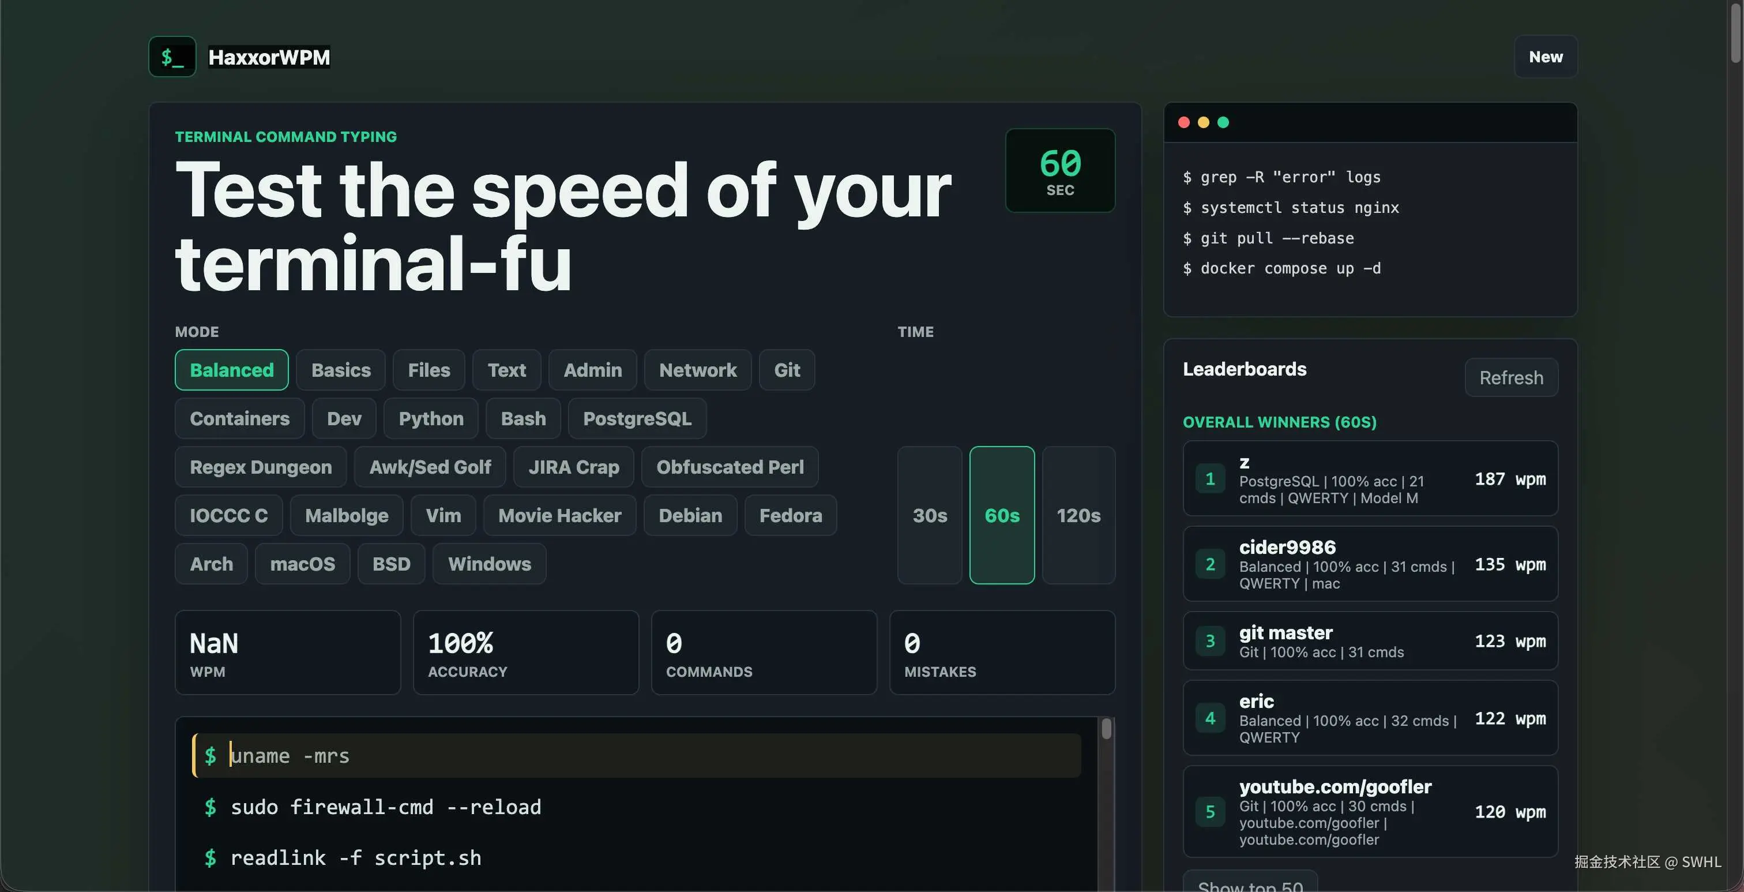Open leaderboard entry for eric
This screenshot has width=1744, height=892.
coord(1370,718)
